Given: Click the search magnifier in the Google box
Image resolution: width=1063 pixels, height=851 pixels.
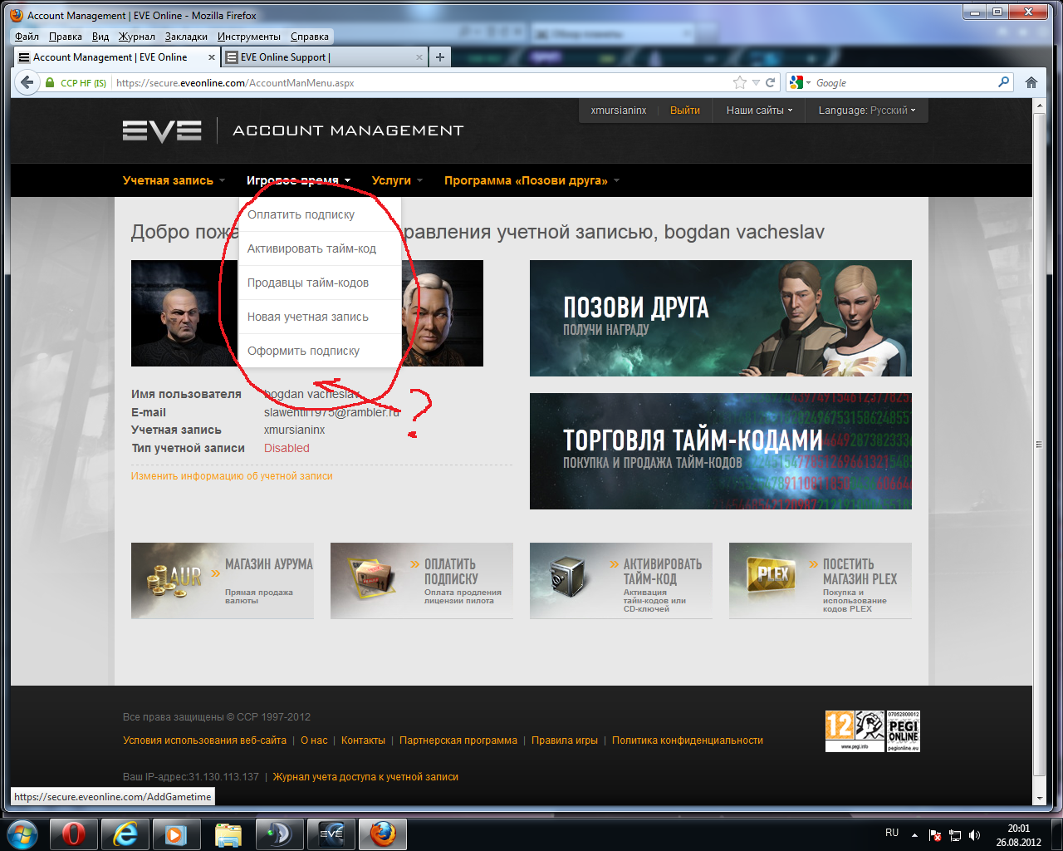Looking at the screenshot, I should pyautogui.click(x=1003, y=82).
